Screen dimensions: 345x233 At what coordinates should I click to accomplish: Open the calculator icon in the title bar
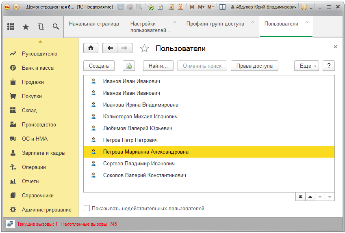click(171, 7)
